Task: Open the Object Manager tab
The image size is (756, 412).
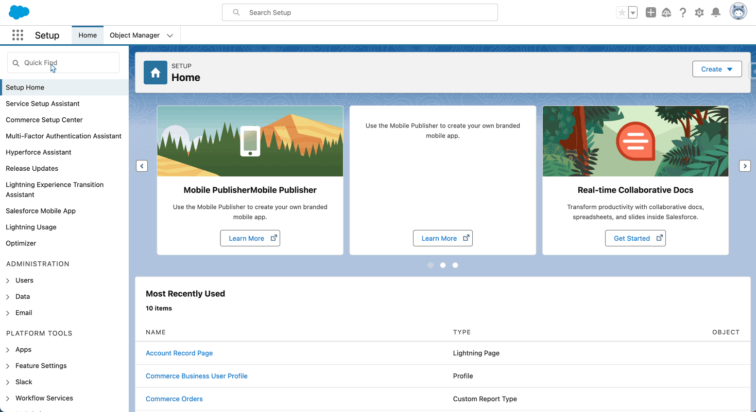Action: pos(134,35)
